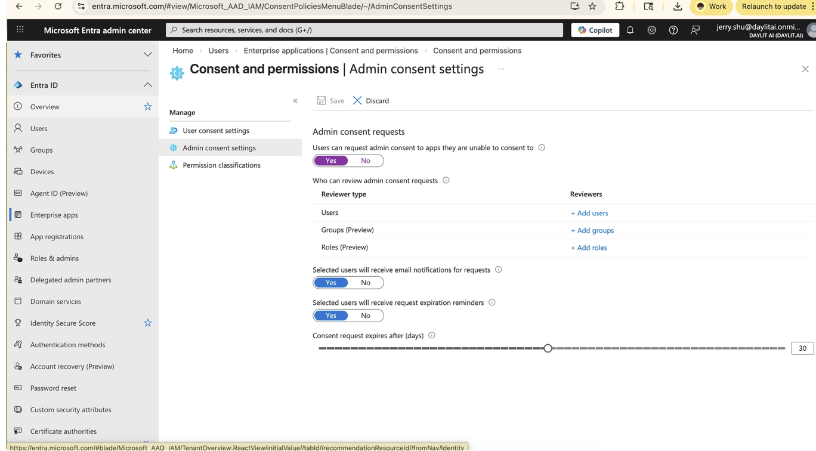Open browser downloads icon
The height and width of the screenshot is (451, 816).
coord(678,7)
